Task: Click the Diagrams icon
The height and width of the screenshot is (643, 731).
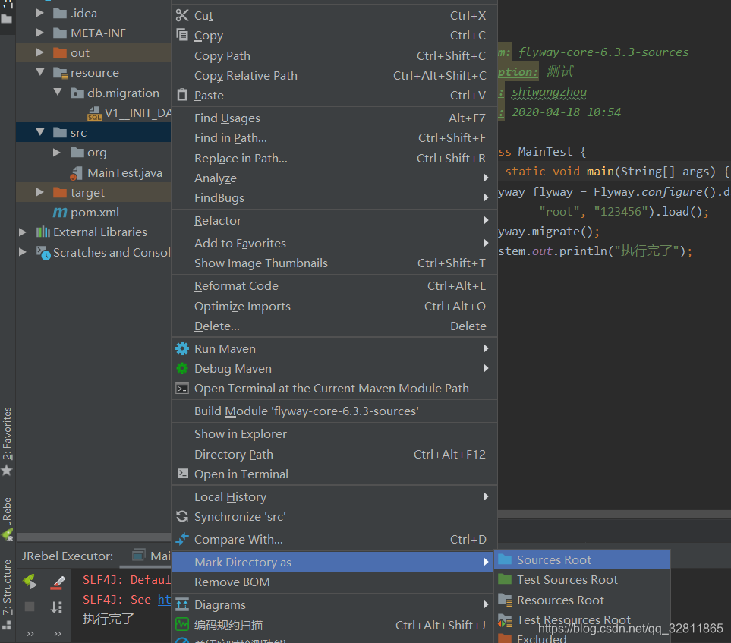Action: (182, 604)
